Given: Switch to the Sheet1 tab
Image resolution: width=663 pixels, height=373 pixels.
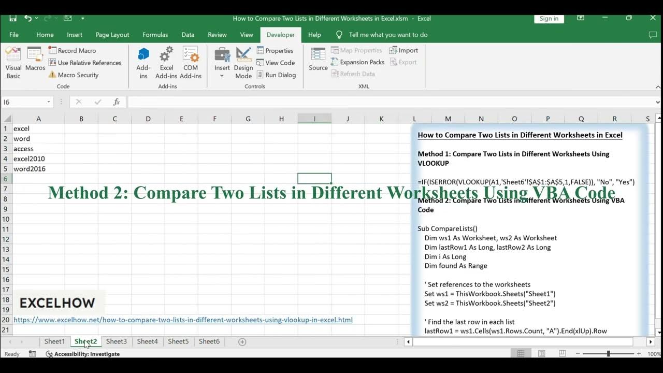Looking at the screenshot, I should pos(54,341).
